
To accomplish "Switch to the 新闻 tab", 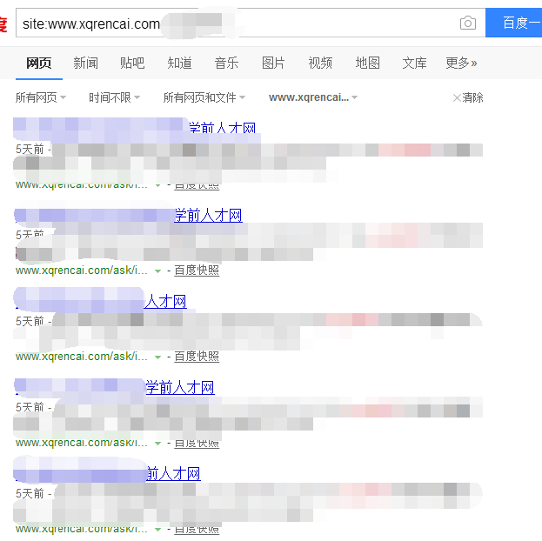I will click(x=85, y=63).
